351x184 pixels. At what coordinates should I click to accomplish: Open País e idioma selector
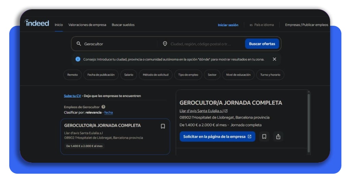click(x=262, y=25)
